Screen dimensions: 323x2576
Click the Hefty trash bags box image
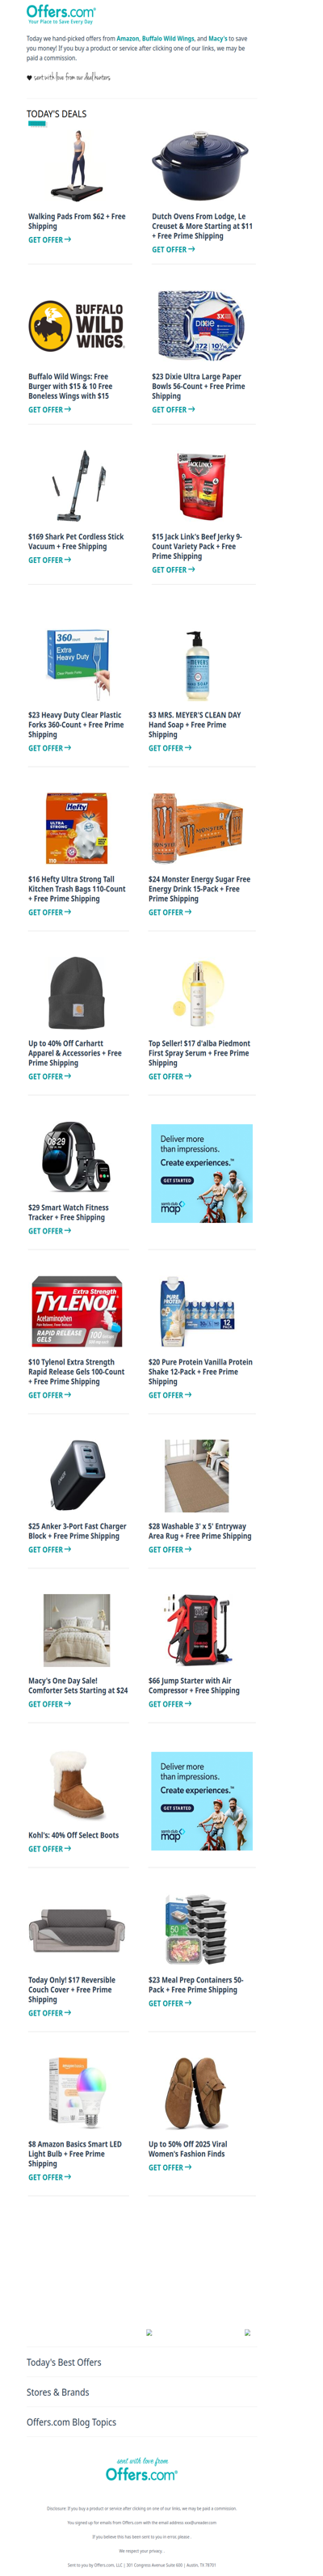click(77, 829)
